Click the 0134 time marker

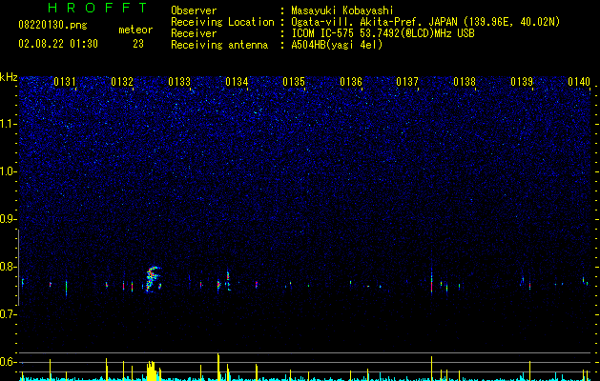(x=237, y=82)
